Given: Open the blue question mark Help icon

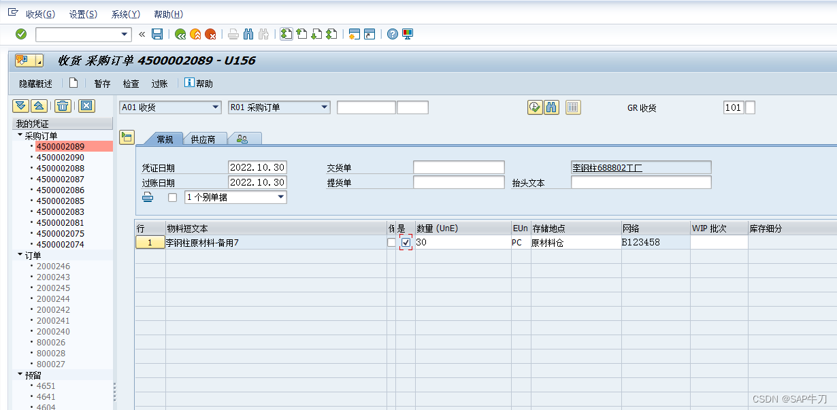Looking at the screenshot, I should point(393,34).
